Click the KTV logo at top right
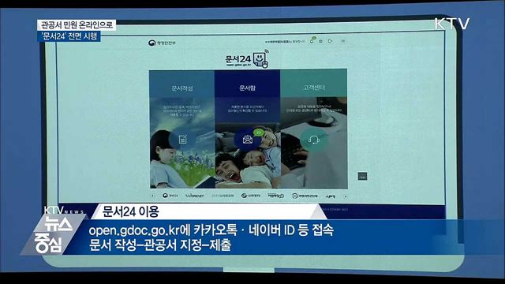The width and height of the screenshot is (505, 284). pyautogui.click(x=452, y=24)
